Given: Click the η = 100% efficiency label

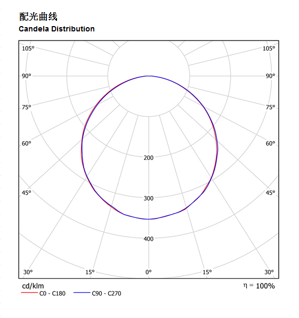Looking at the screenshot, I should pos(259,286).
